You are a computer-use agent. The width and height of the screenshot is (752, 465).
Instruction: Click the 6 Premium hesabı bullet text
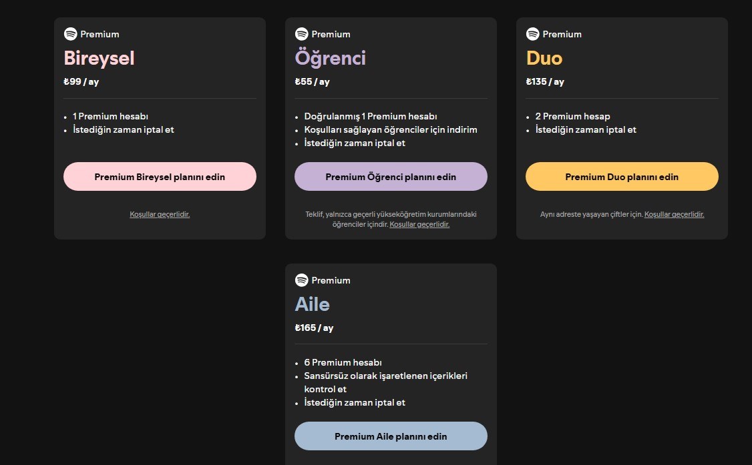[x=343, y=362]
